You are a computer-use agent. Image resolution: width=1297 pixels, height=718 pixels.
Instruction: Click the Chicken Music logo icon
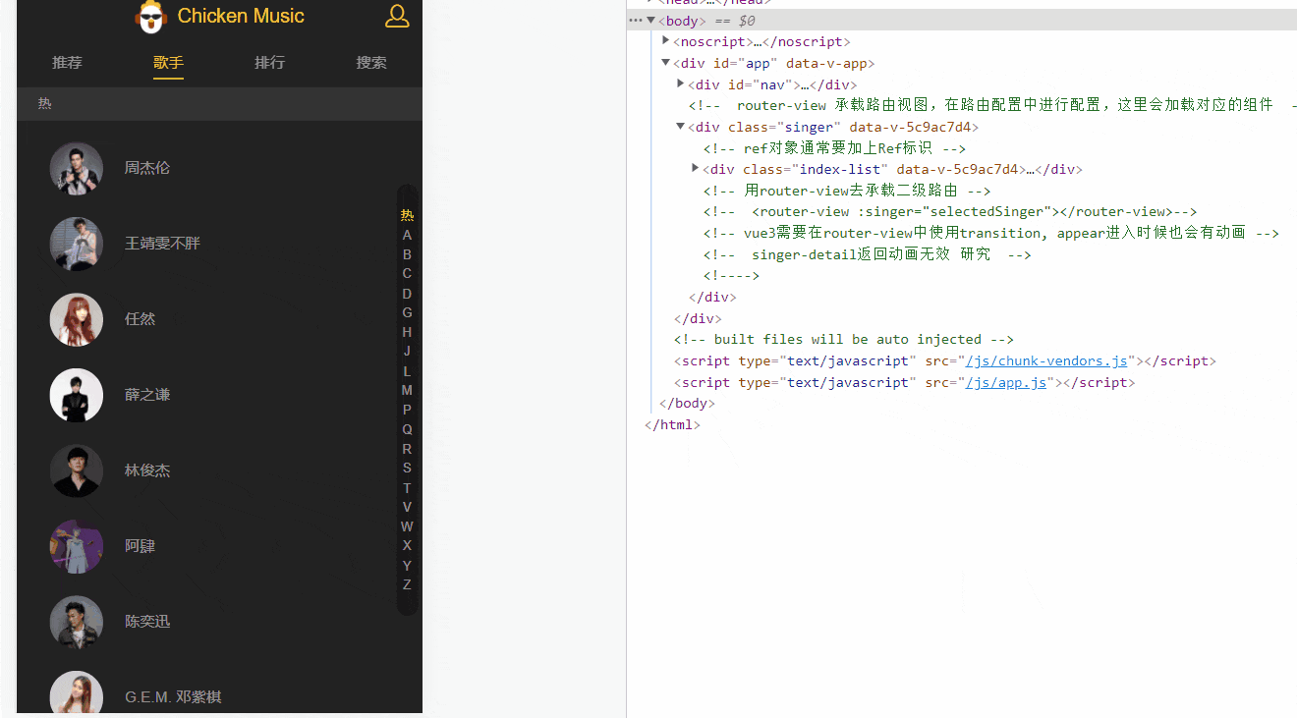150,17
